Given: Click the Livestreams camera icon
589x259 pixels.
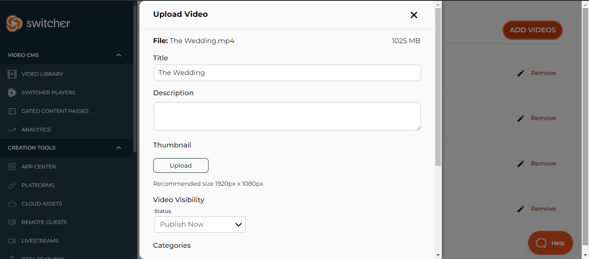Looking at the screenshot, I should click(12, 241).
